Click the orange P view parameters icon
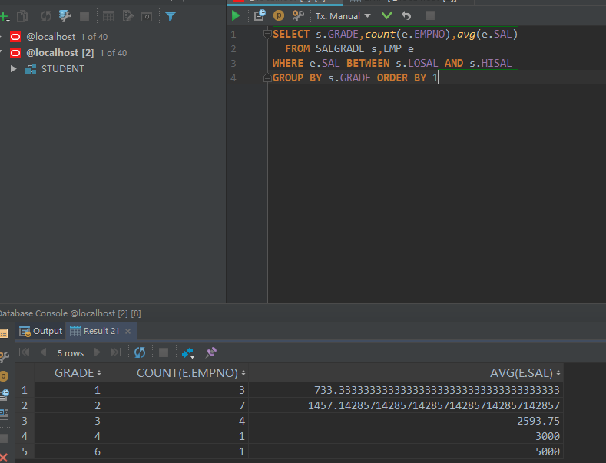 [279, 15]
